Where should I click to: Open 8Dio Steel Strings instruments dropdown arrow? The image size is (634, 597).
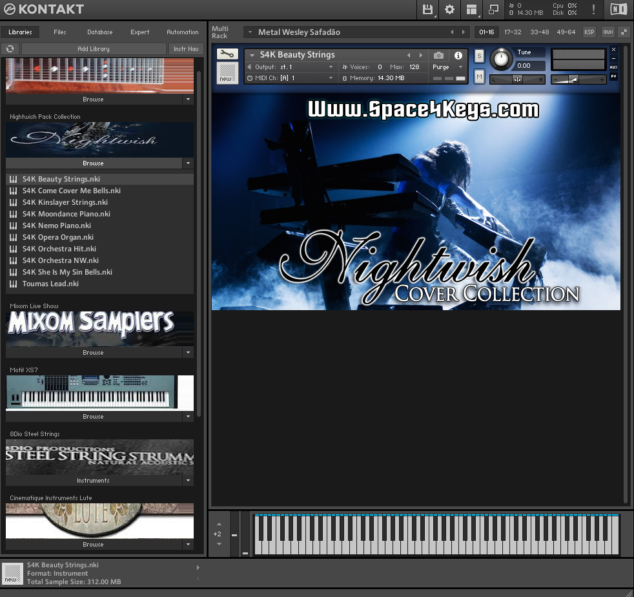tap(188, 481)
